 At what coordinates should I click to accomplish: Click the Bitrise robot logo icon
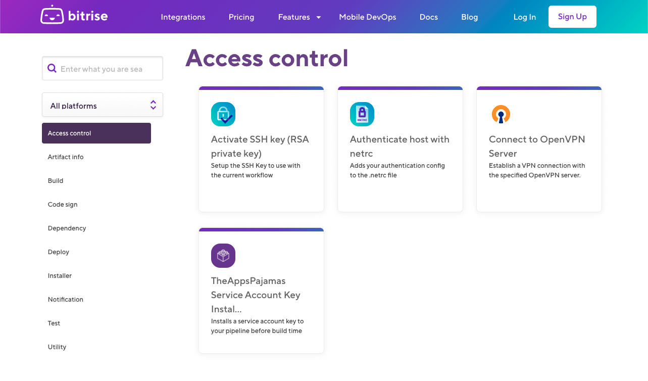pyautogui.click(x=52, y=15)
